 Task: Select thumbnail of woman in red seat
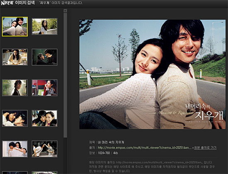tap(45, 88)
